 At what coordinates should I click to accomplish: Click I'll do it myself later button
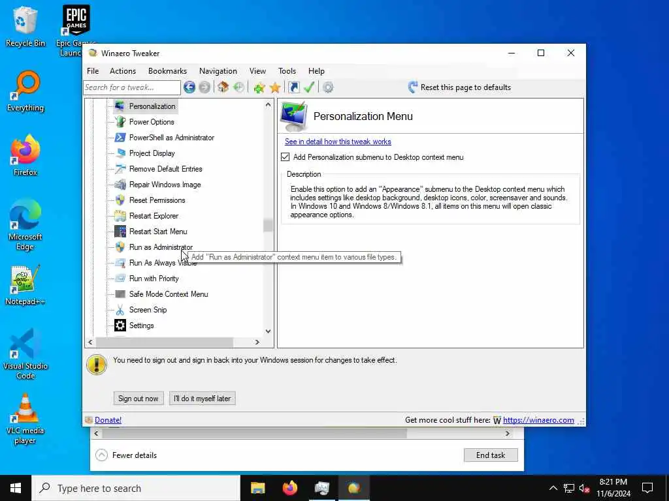(x=203, y=399)
